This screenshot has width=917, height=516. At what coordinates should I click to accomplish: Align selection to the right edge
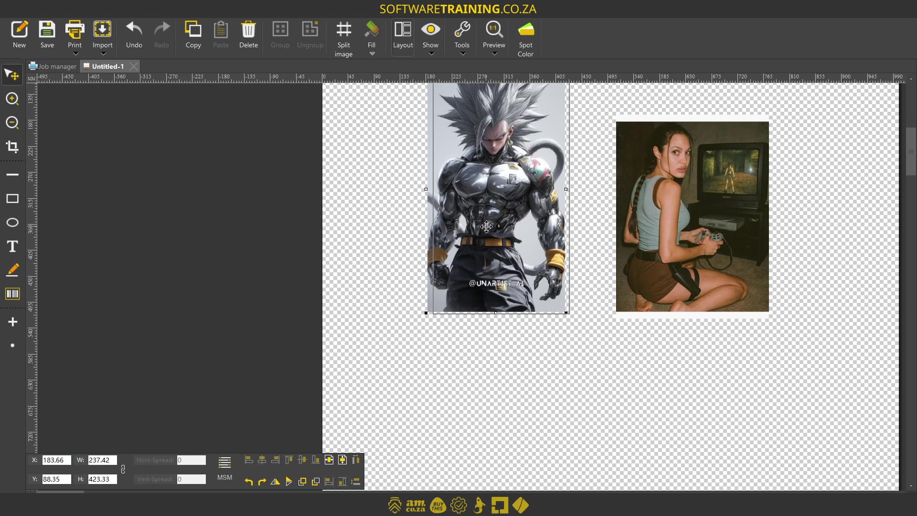pos(275,460)
